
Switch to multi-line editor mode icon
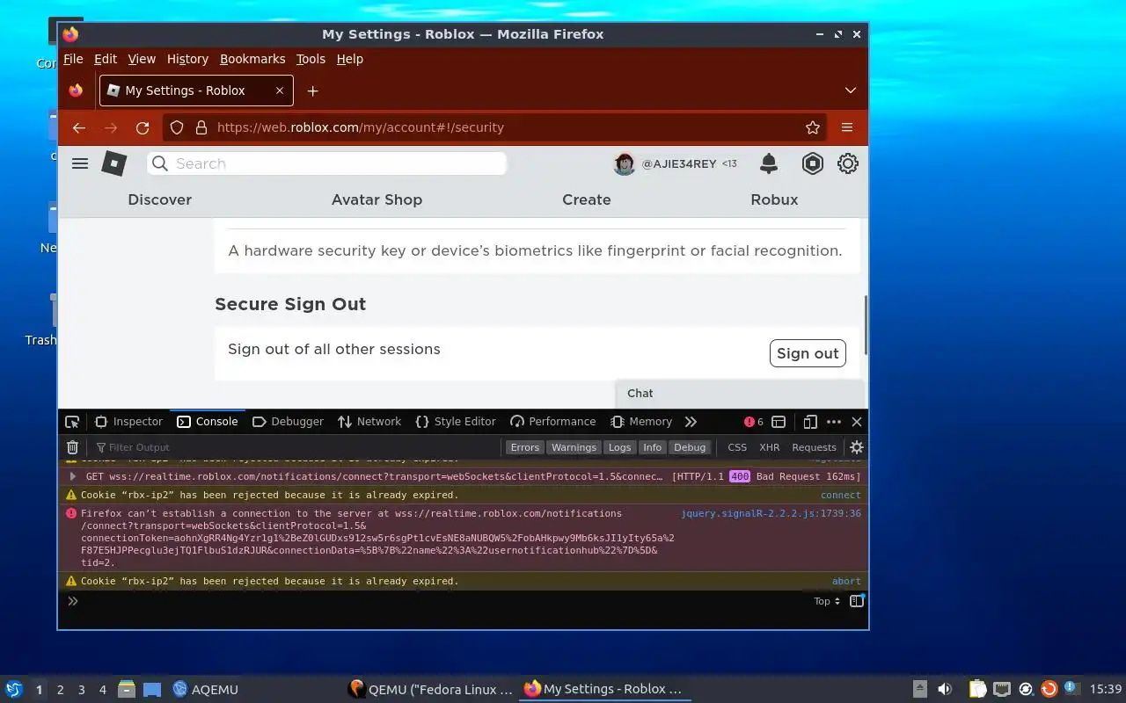tap(857, 601)
